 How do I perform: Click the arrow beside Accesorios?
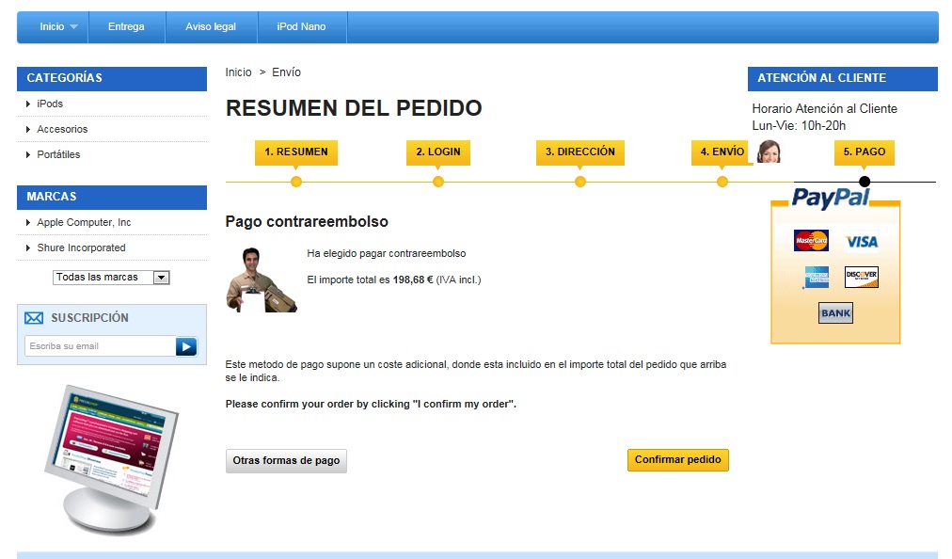(x=28, y=130)
